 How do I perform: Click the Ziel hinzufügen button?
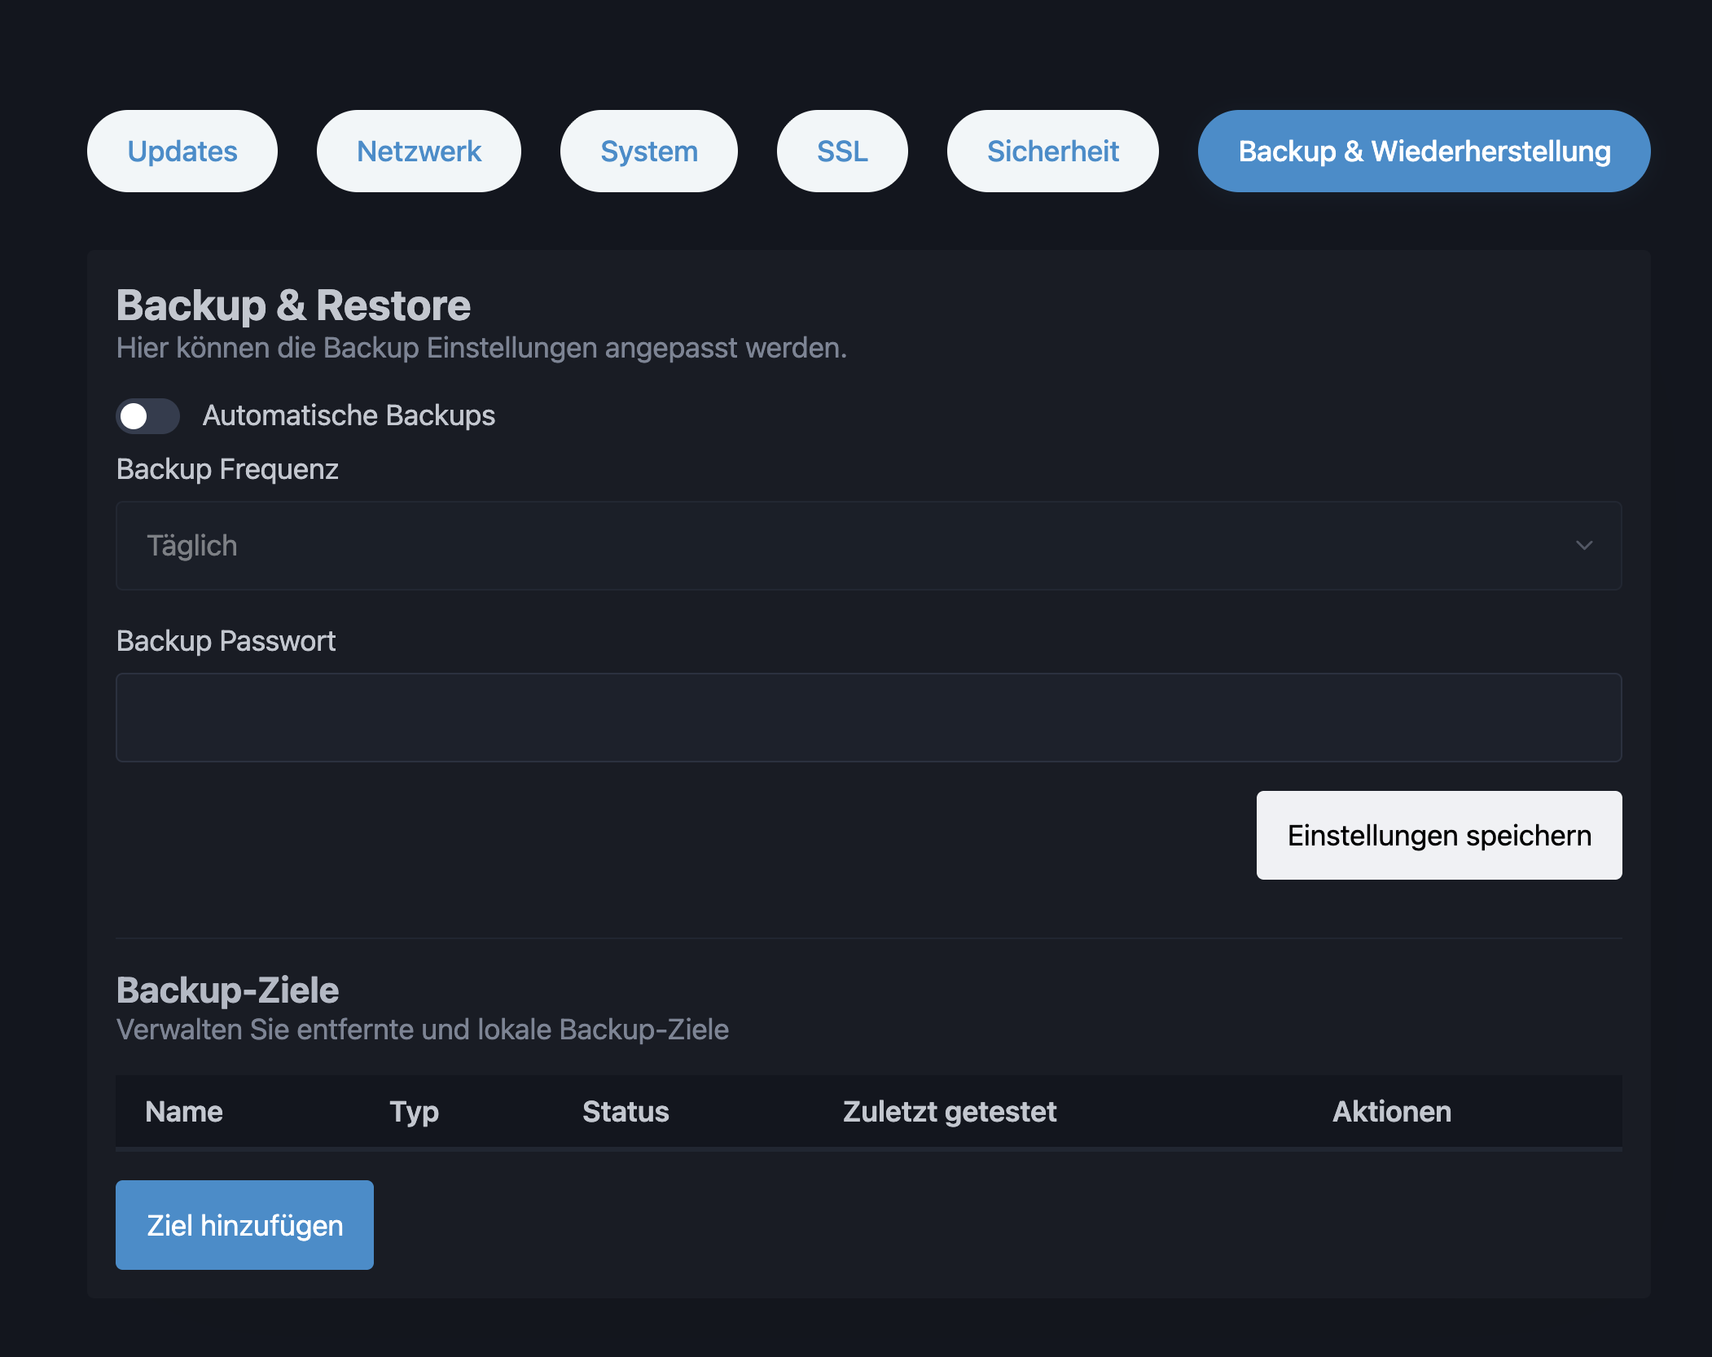[244, 1224]
